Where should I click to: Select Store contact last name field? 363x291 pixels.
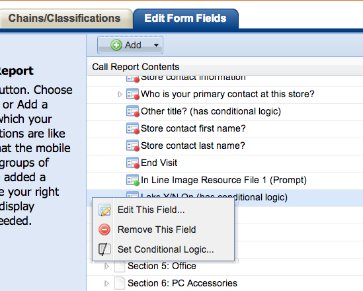click(x=225, y=146)
